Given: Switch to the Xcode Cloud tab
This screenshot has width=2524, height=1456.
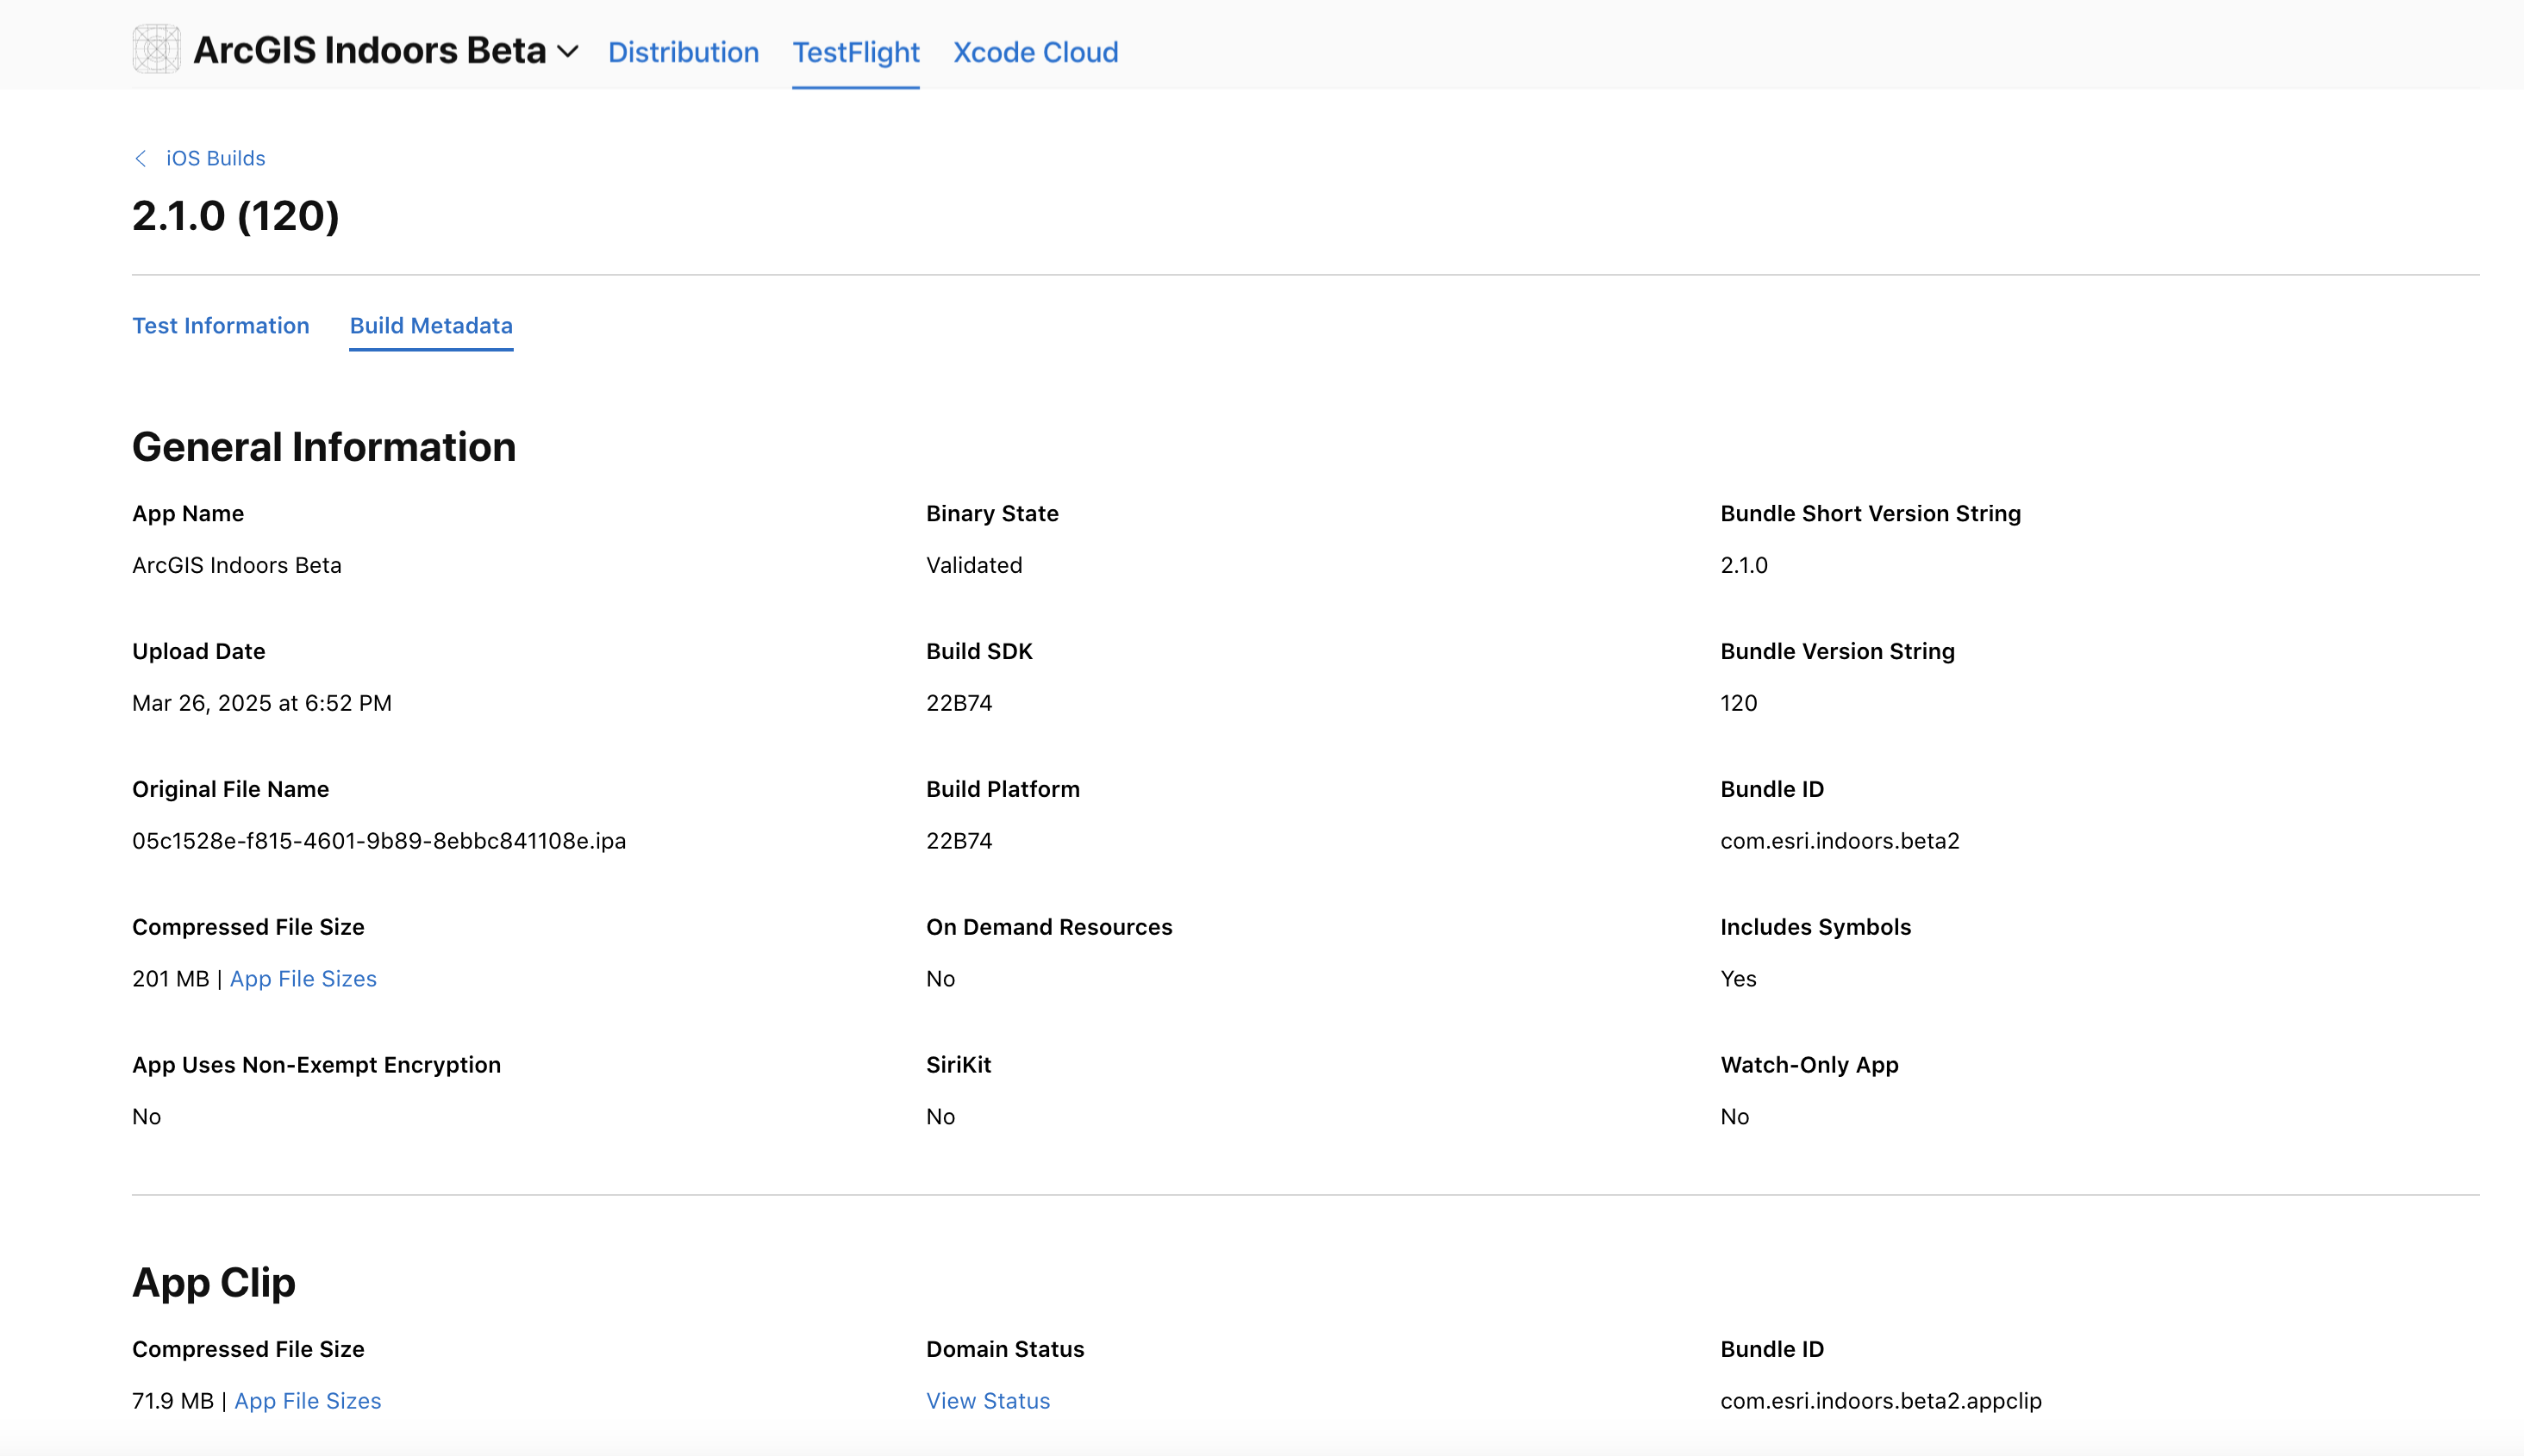Looking at the screenshot, I should click(x=1035, y=52).
